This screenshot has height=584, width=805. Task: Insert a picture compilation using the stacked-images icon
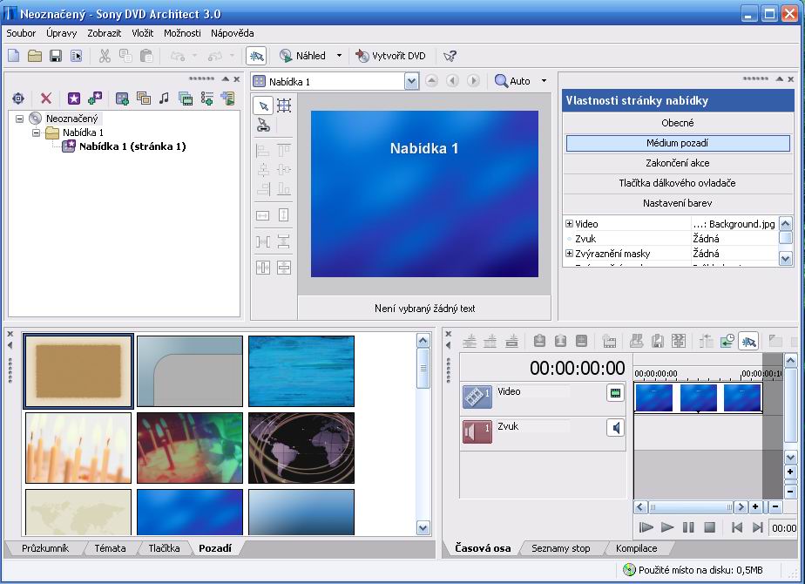click(144, 98)
